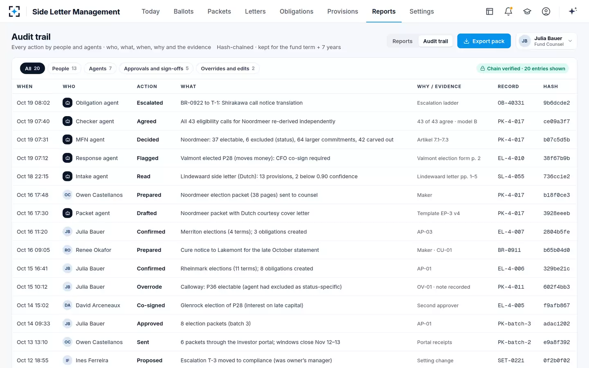Open the user account circle icon
The width and height of the screenshot is (589, 368).
[546, 11]
